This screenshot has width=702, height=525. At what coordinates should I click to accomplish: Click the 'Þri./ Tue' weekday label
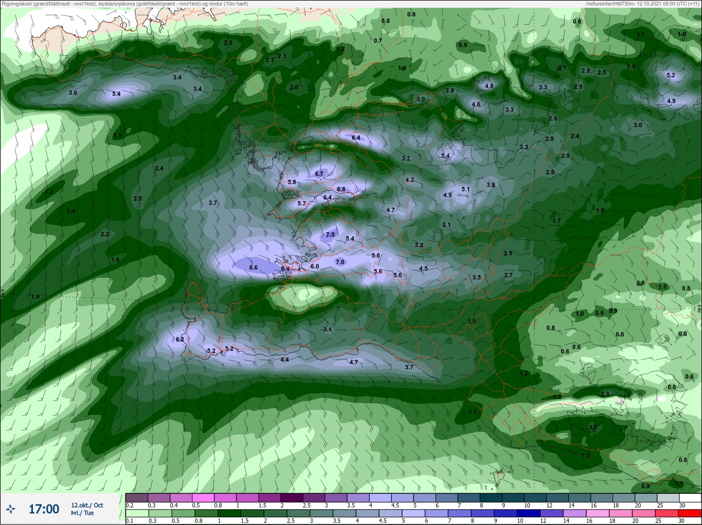pyautogui.click(x=82, y=513)
